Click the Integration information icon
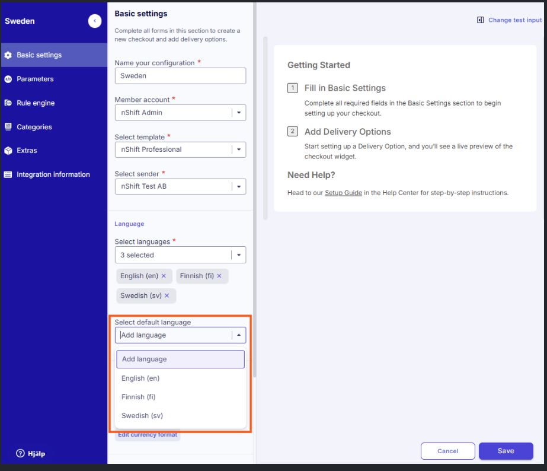This screenshot has height=471, width=547. (x=8, y=175)
